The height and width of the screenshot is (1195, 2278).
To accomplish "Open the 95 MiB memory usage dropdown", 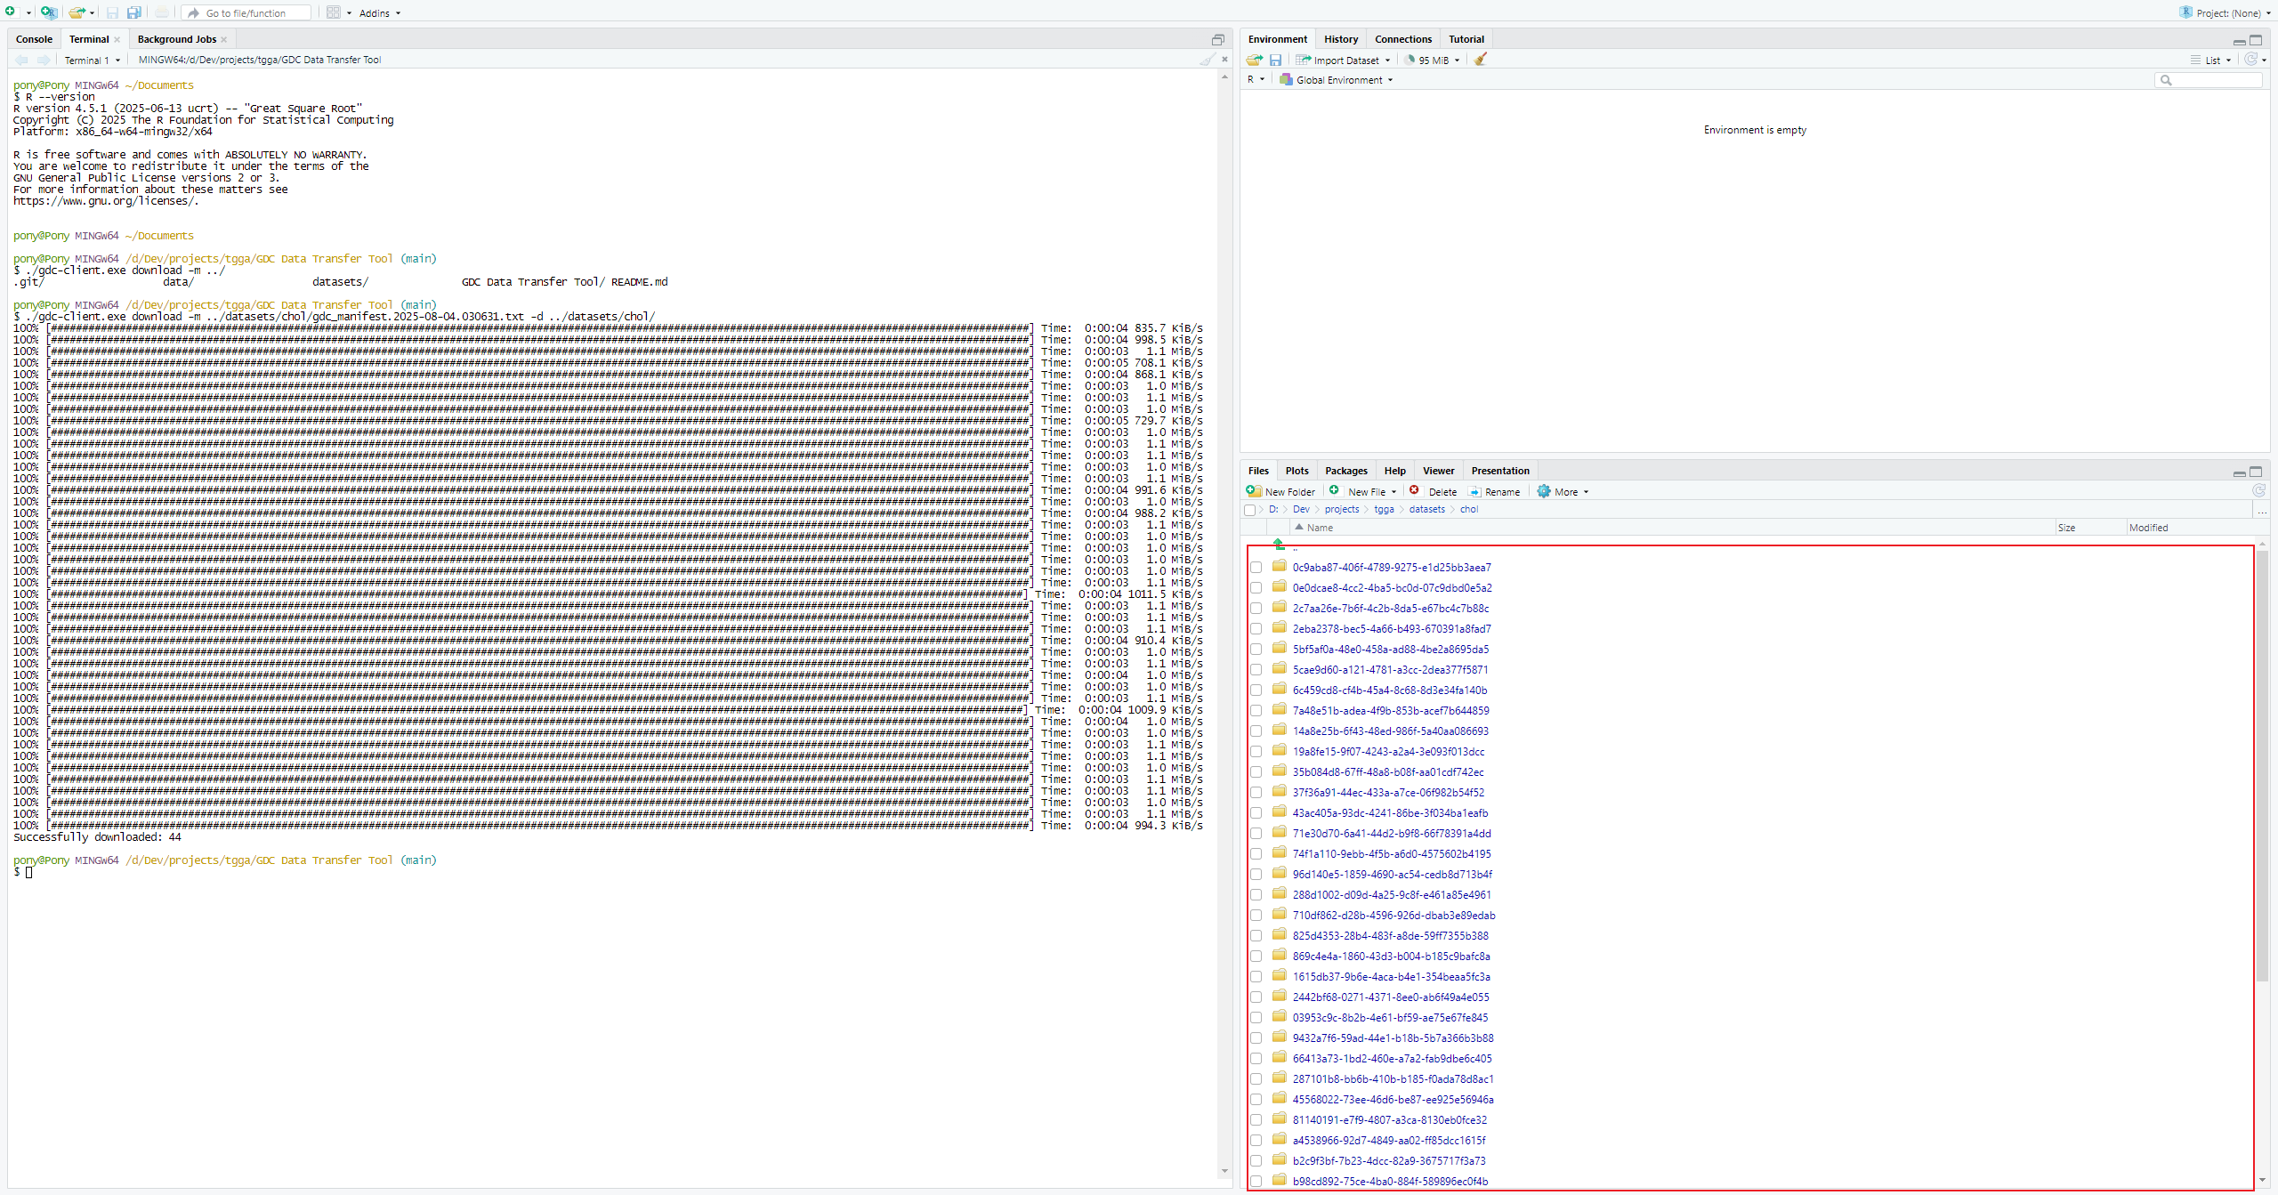I will click(x=1433, y=61).
